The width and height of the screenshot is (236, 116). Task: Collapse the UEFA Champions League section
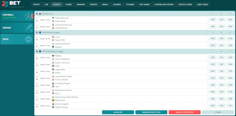pyautogui.click(x=135, y=51)
